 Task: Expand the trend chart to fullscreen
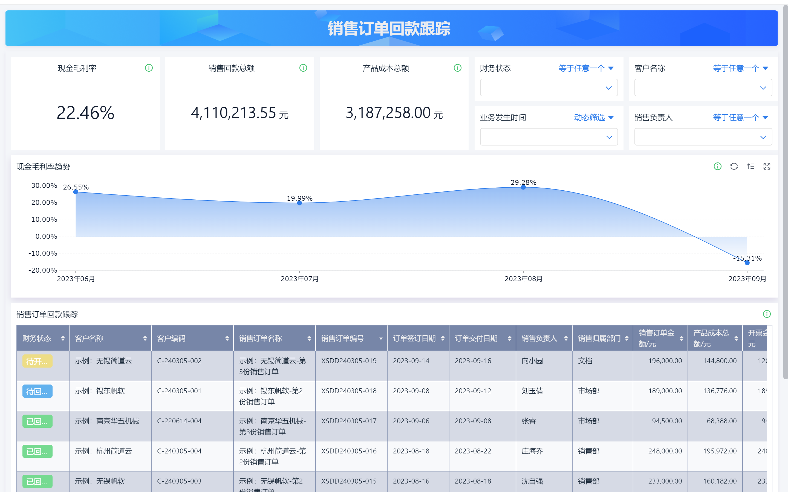tap(767, 167)
